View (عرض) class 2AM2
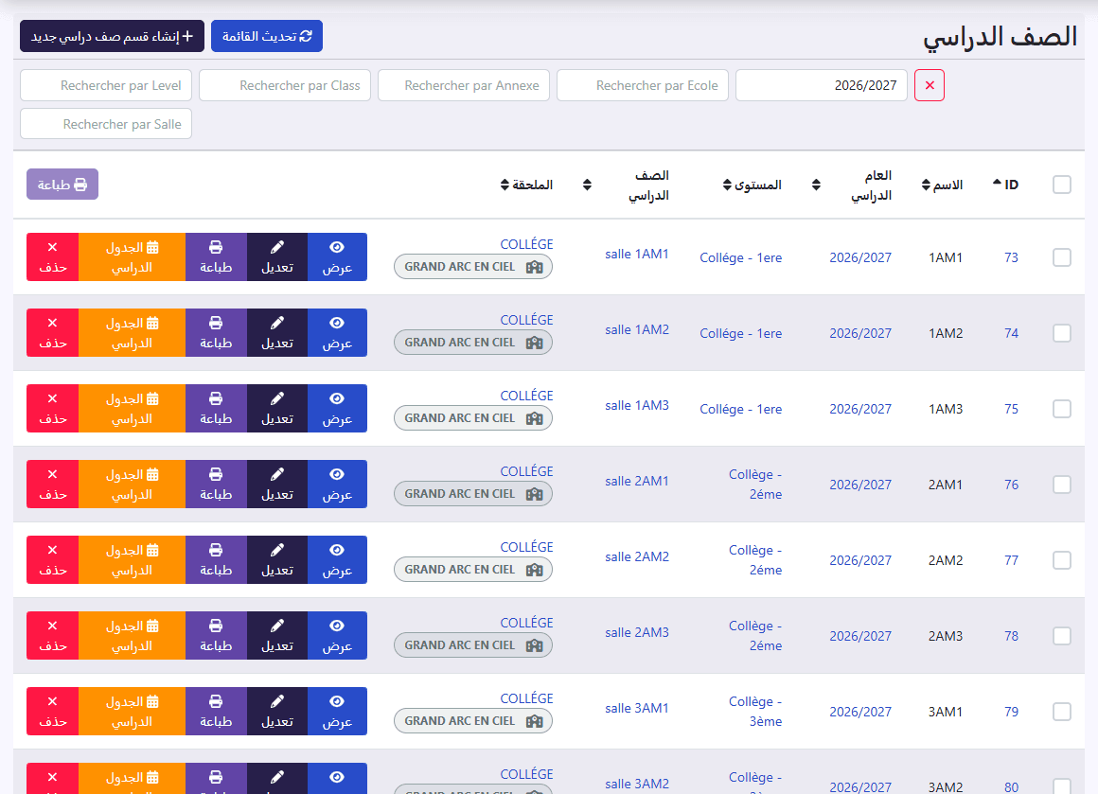 coord(337,559)
